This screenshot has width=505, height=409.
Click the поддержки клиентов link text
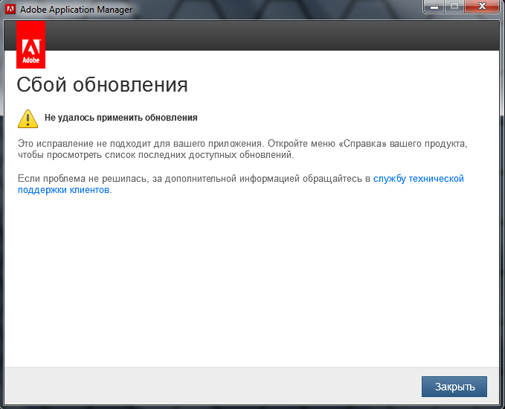coord(63,190)
